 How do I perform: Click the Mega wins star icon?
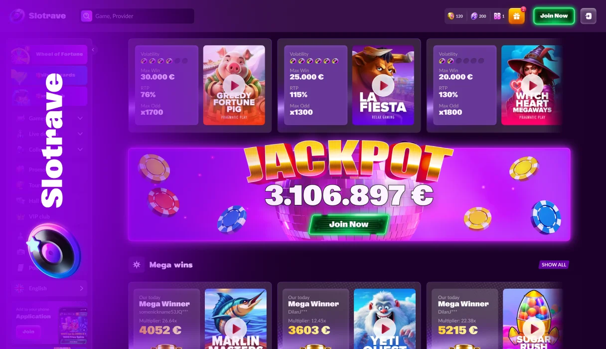click(137, 265)
